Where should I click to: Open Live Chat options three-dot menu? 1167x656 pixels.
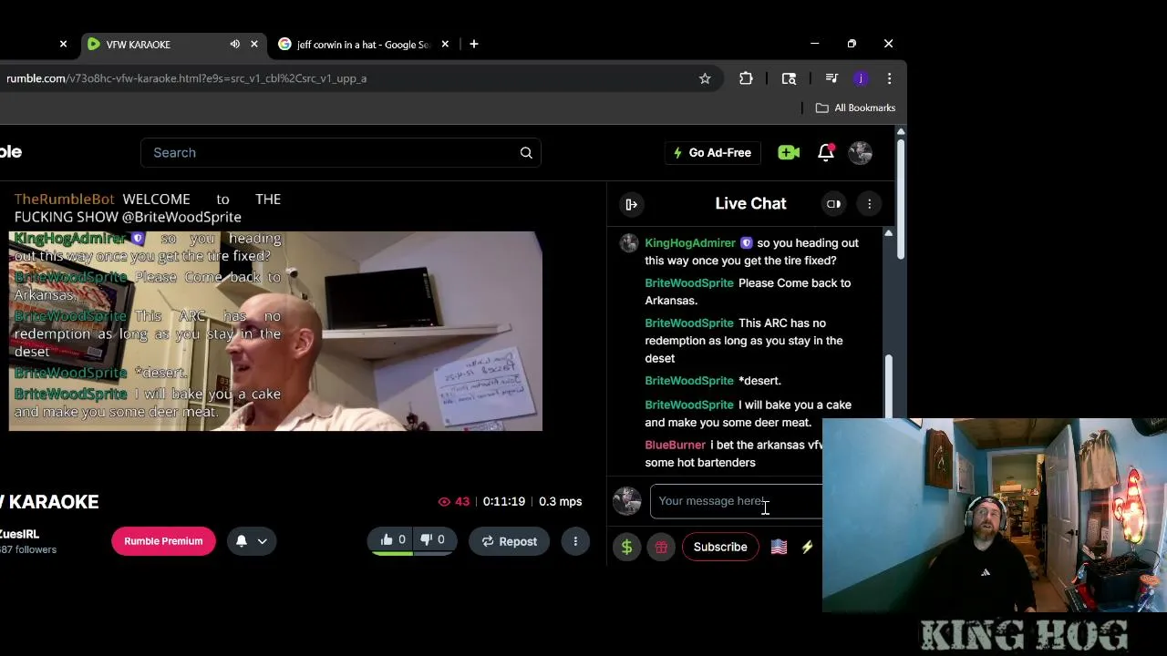(x=869, y=204)
